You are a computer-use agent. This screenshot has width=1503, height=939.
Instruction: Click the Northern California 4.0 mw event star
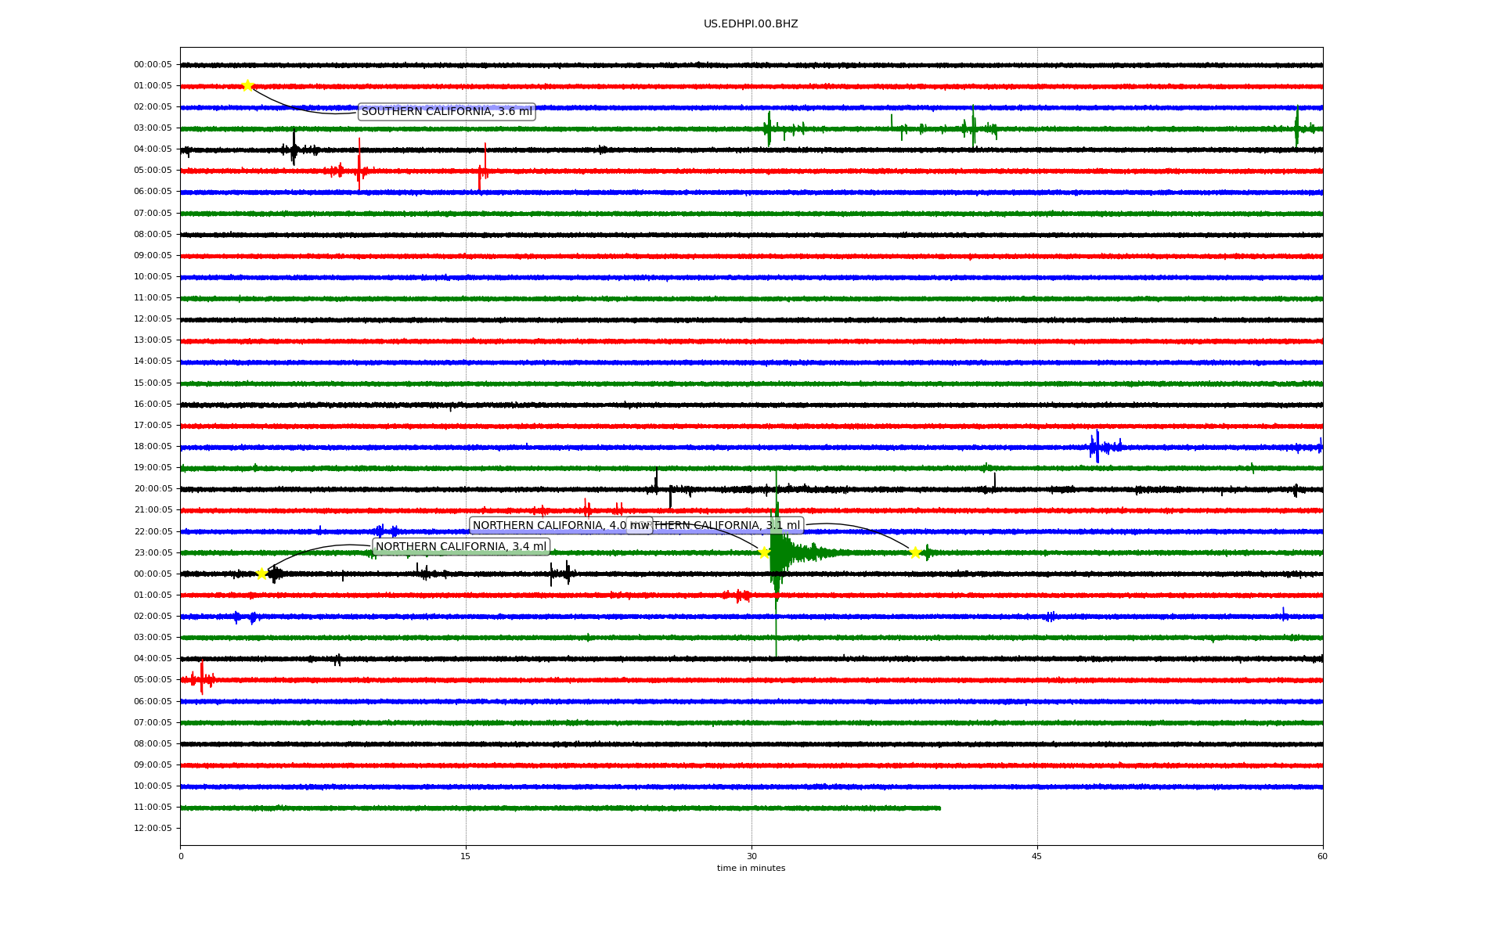(x=764, y=552)
